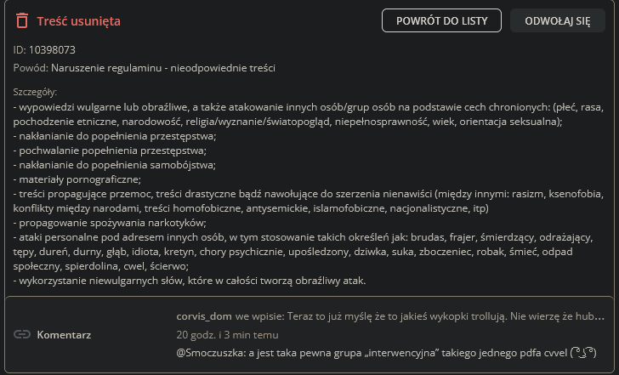Click the chain link icon beside Komentarz
The image size is (619, 375).
(22, 334)
